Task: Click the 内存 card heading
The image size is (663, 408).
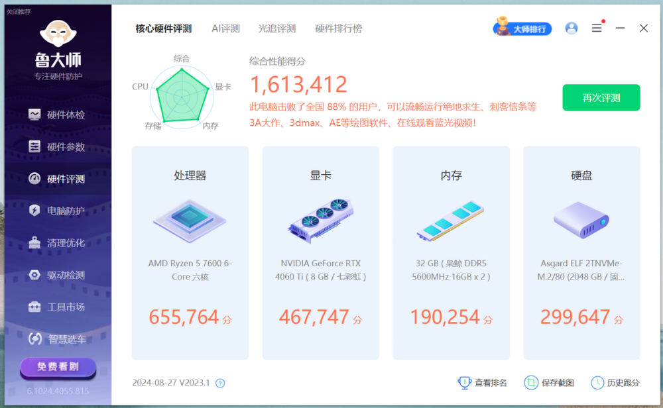Action: tap(451, 176)
